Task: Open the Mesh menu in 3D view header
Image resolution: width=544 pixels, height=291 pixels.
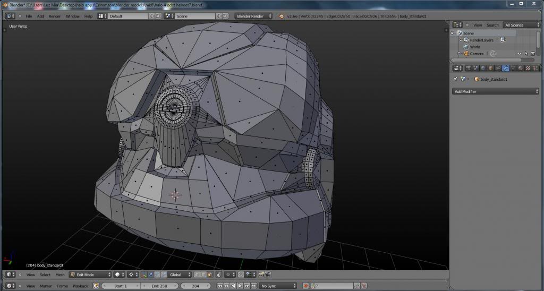Action: click(x=59, y=275)
